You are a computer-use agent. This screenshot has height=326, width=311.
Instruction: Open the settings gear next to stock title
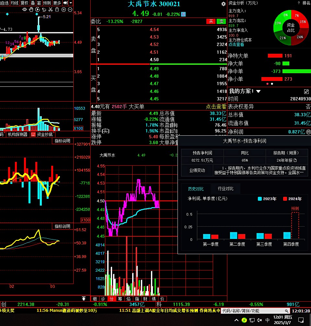click(x=223, y=4)
